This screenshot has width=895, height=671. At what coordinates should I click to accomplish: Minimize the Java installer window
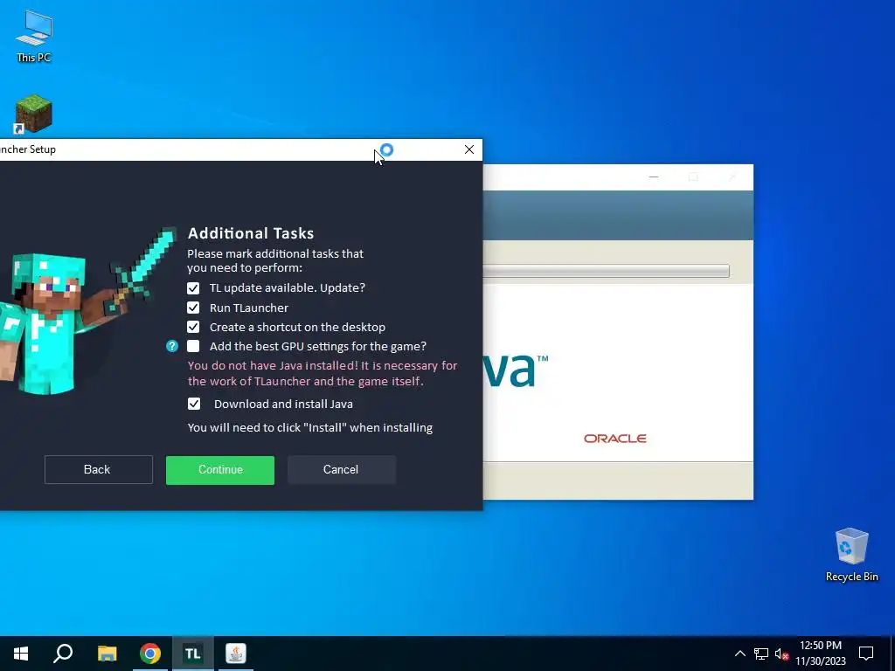pyautogui.click(x=654, y=177)
